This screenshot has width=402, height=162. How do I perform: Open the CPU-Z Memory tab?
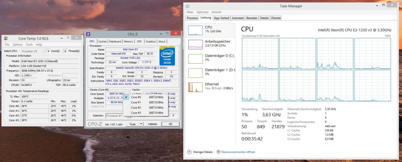pyautogui.click(x=128, y=42)
